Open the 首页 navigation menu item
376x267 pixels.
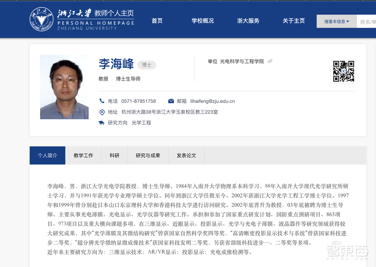tap(157, 21)
